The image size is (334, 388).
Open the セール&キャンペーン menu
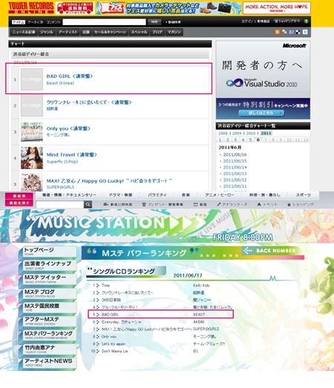[110, 32]
